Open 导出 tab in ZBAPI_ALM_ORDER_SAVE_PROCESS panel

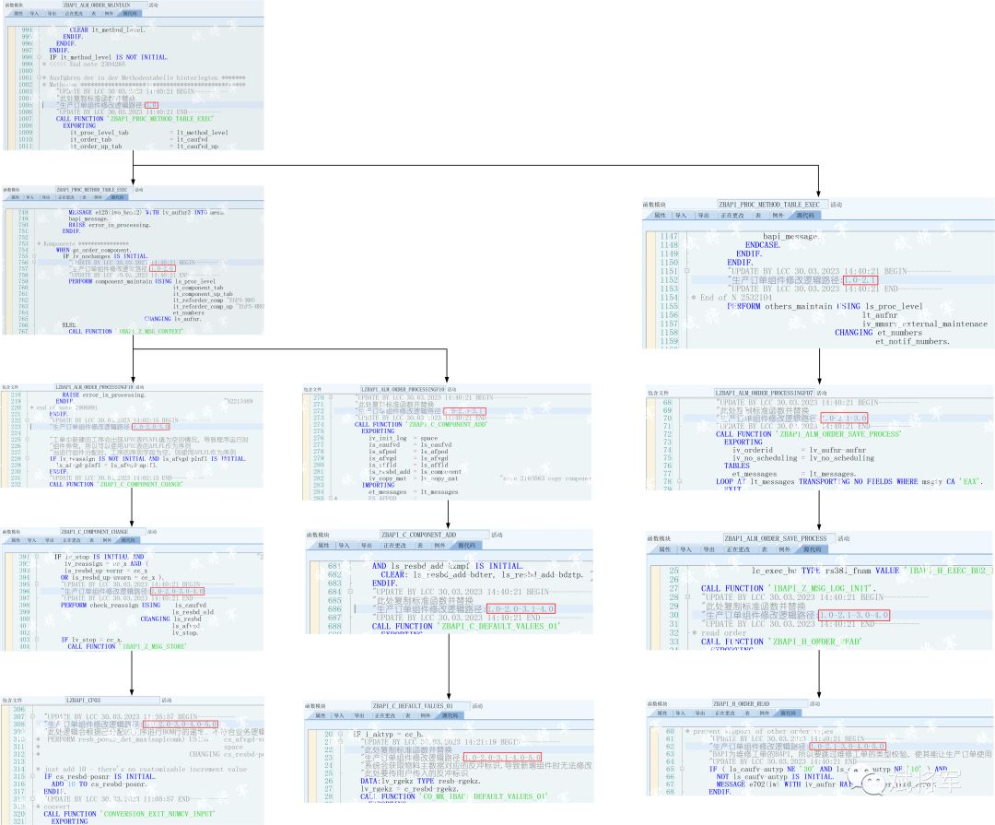tap(708, 549)
